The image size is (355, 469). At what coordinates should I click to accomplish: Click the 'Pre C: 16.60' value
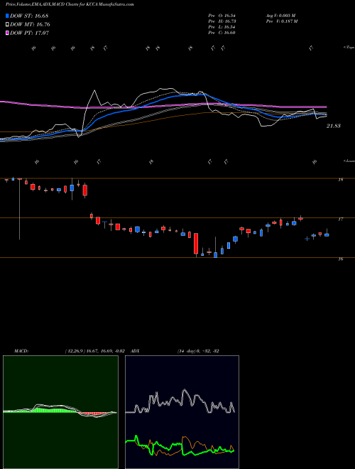tap(222, 33)
